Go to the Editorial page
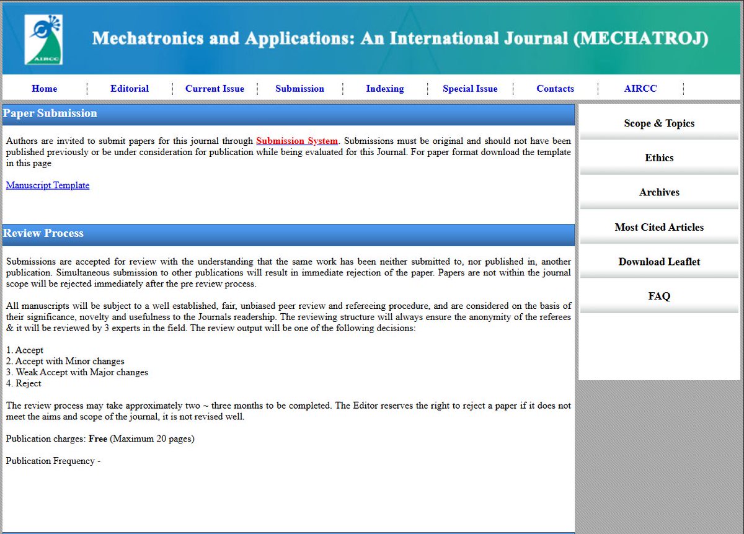 (x=130, y=89)
